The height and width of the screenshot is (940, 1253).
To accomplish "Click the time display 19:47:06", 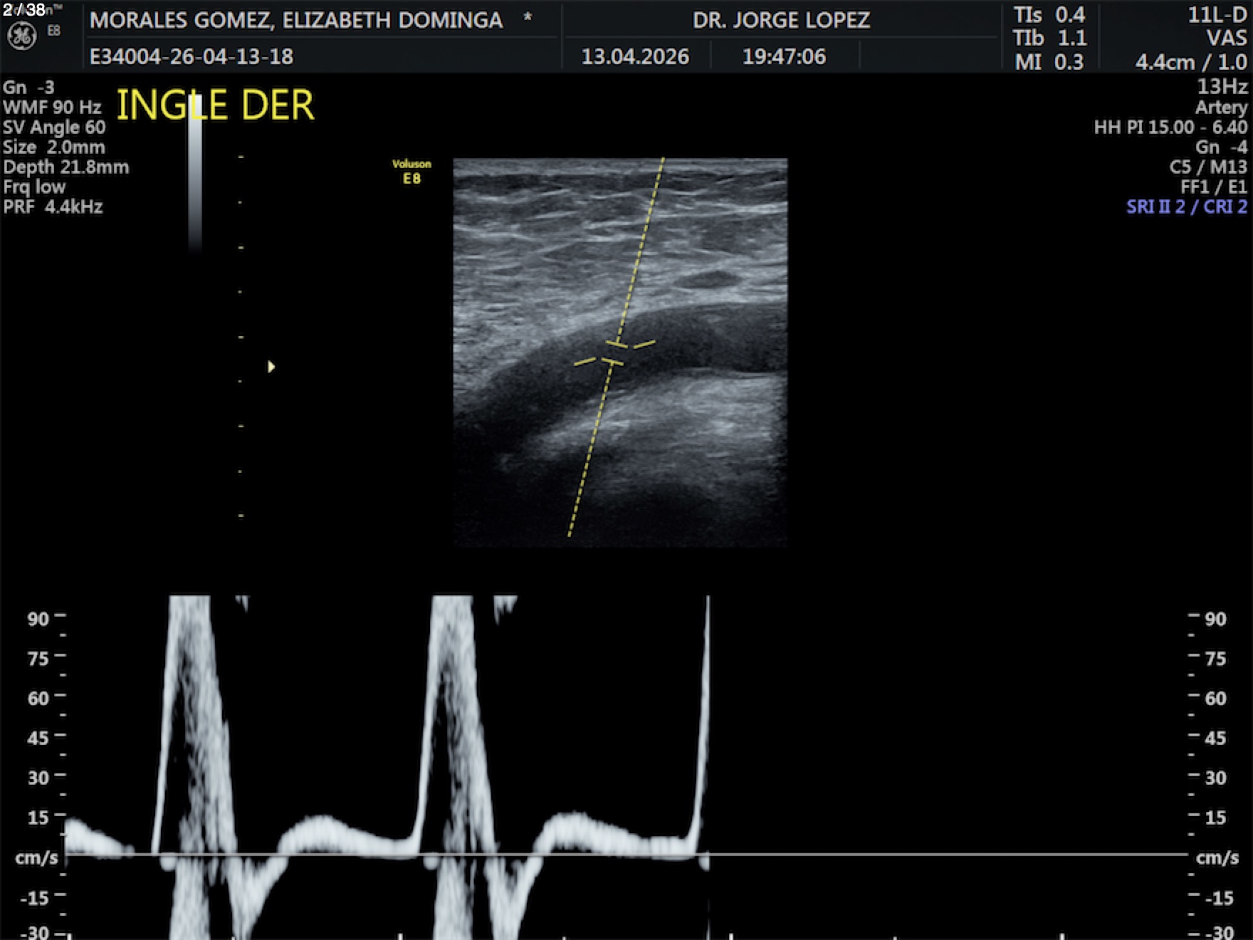I will point(784,56).
